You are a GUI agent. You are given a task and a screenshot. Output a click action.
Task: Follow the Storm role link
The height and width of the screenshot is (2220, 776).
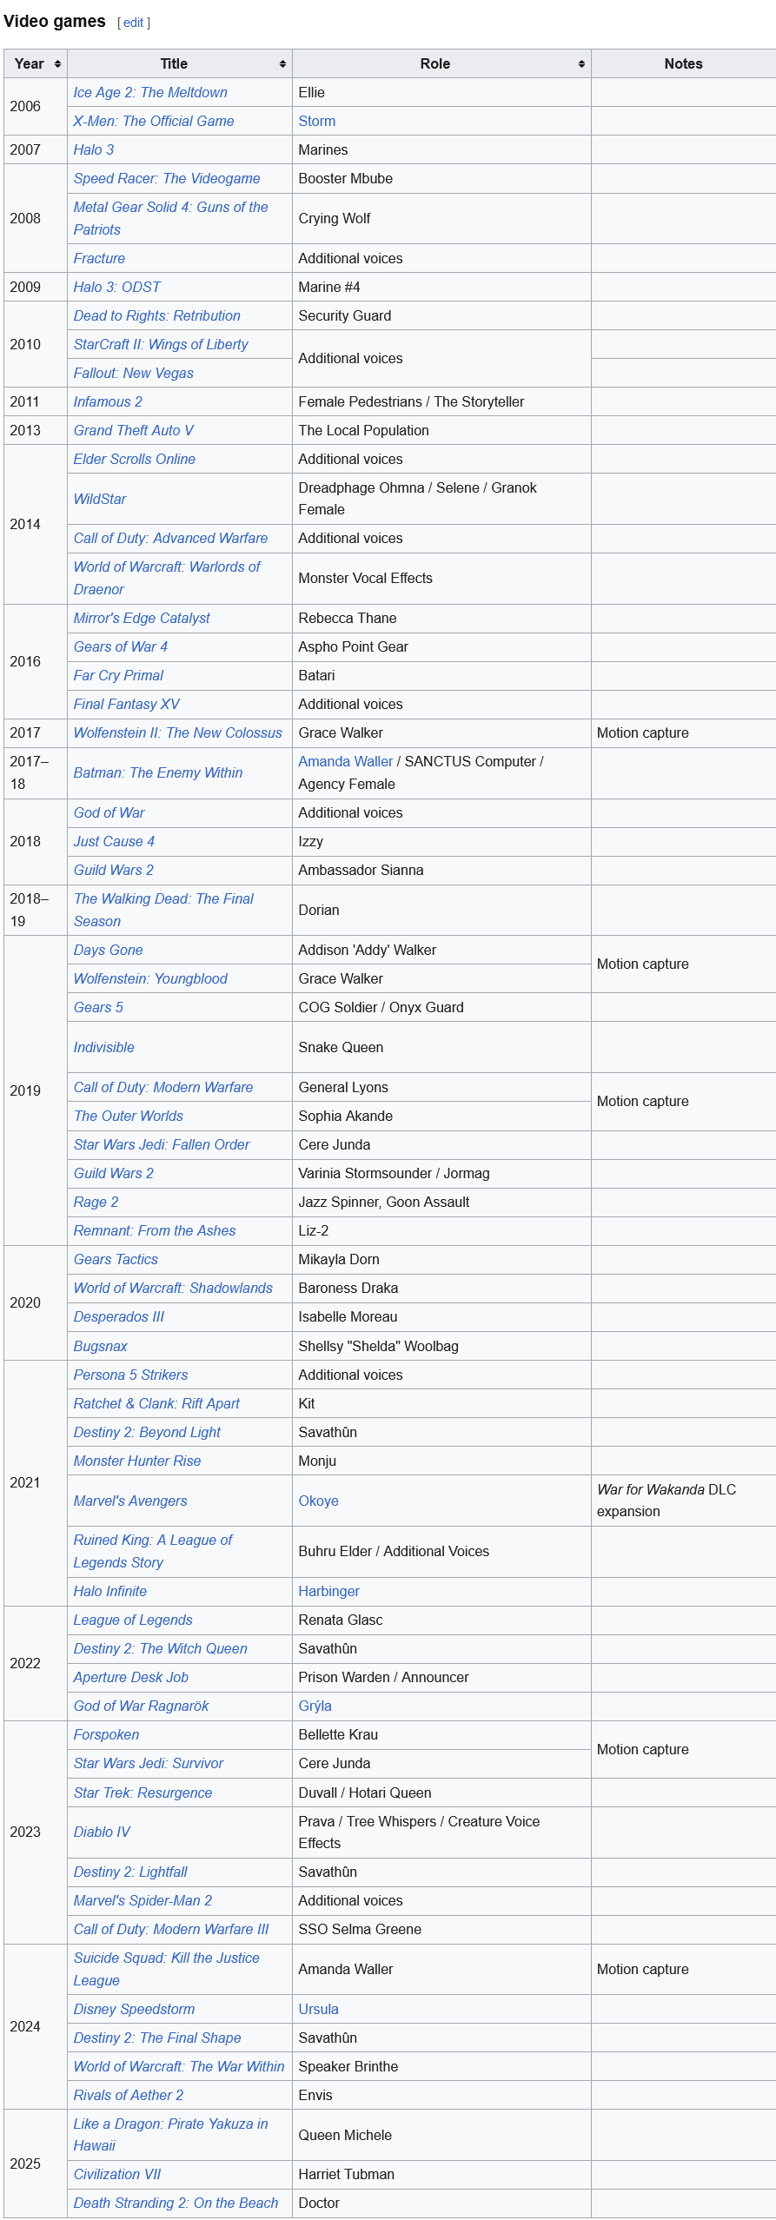[317, 122]
